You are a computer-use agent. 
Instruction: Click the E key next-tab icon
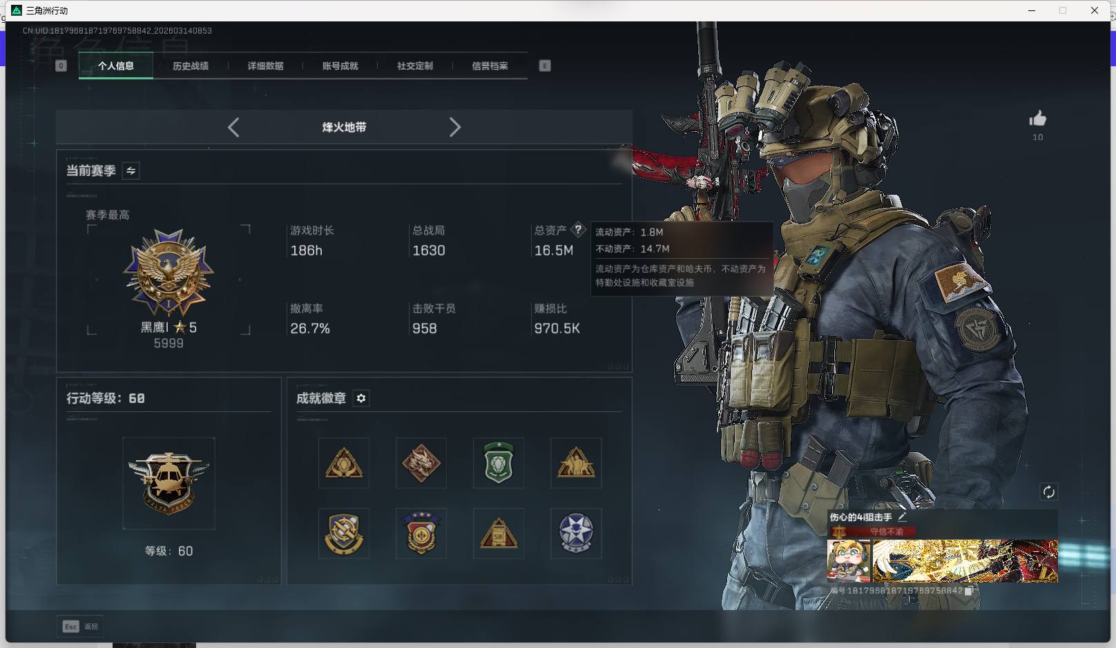pos(545,66)
